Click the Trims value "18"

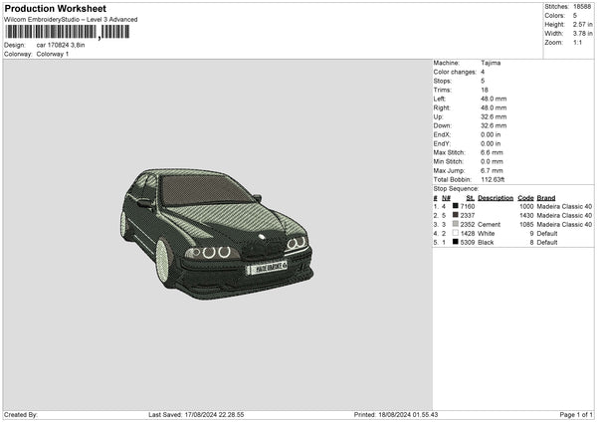point(485,90)
